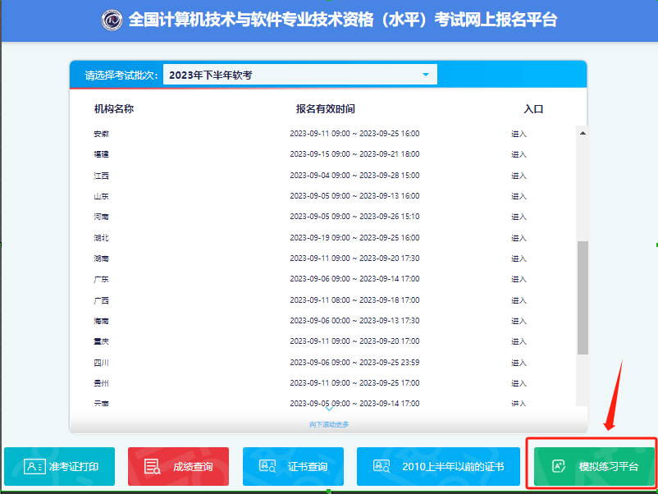This screenshot has width=658, height=494.
Task: Click the icon on 2010上半年以前的证书 button
Action: 380,465
